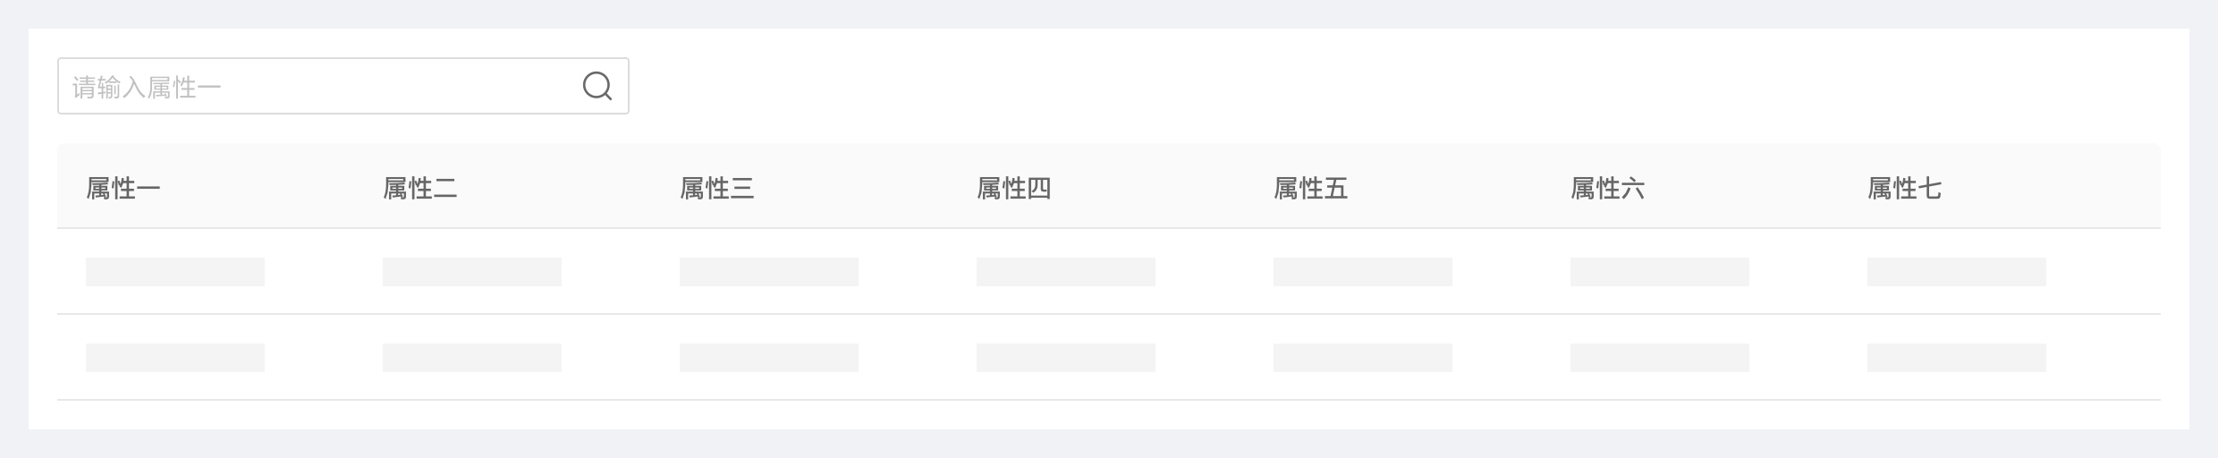Select first-row placeholder cell under 属性六
The height and width of the screenshot is (458, 2218).
click(x=1660, y=272)
